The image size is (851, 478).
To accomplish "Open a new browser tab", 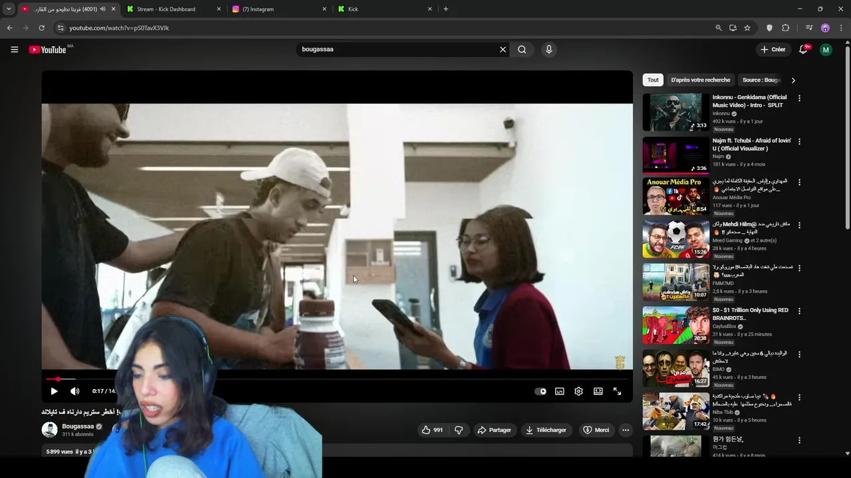I will pyautogui.click(x=445, y=9).
